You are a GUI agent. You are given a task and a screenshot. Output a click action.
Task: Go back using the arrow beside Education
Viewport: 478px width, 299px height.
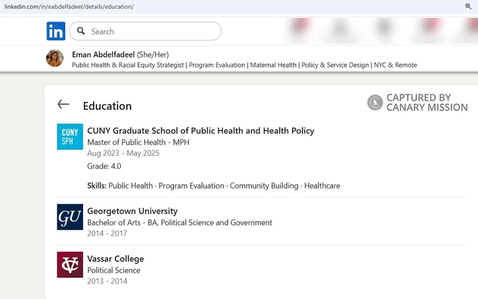63,104
